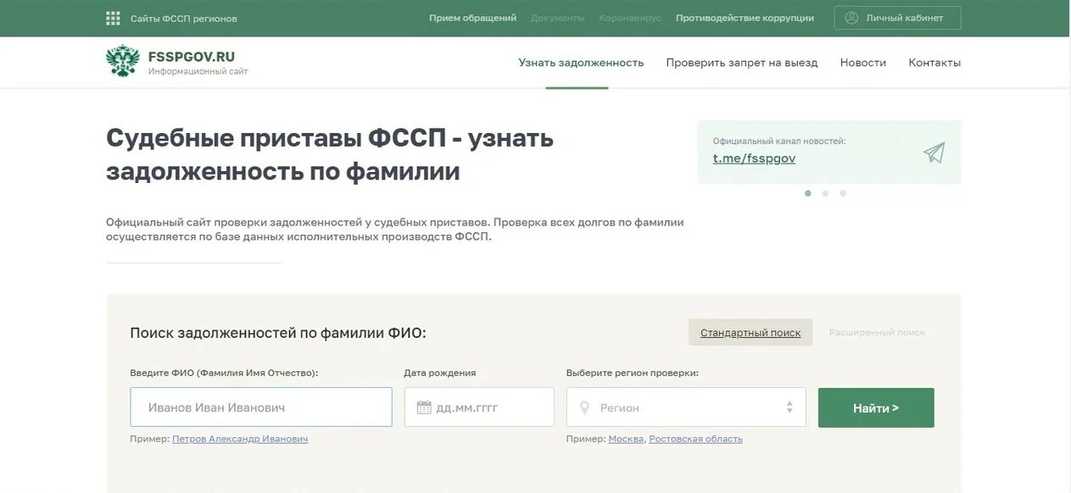The image size is (1071, 493).
Task: Click the Информационный сайт subtitle
Action: tap(198, 72)
